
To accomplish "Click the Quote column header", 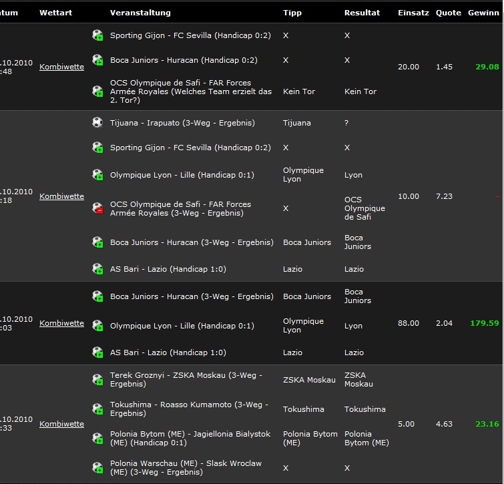I will tap(449, 13).
